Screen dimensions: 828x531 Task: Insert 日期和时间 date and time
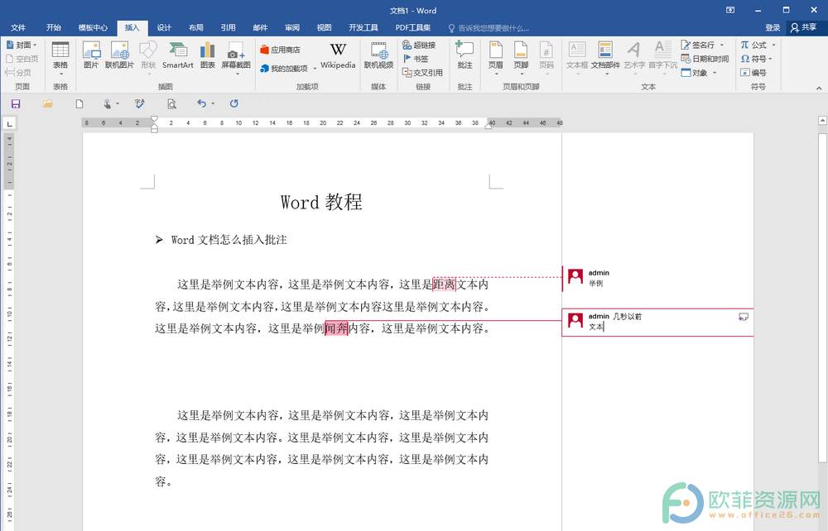[x=705, y=59]
